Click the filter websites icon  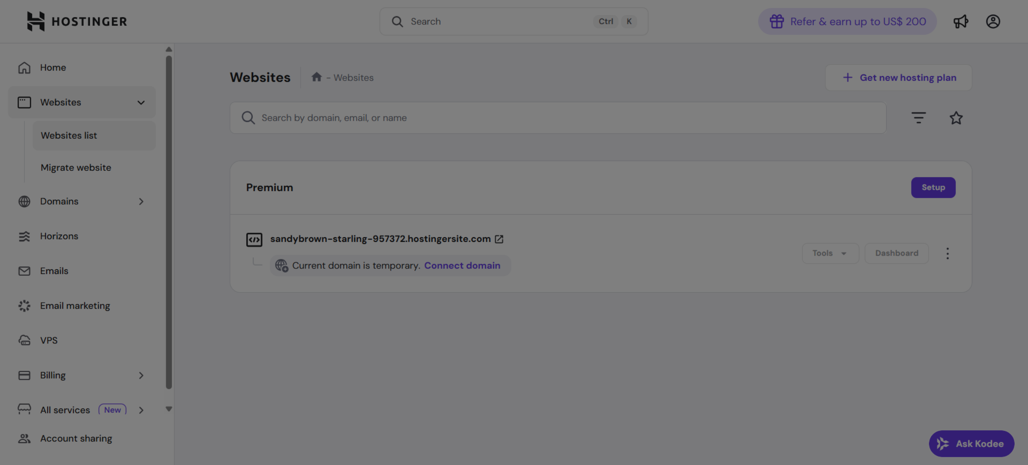(x=918, y=118)
